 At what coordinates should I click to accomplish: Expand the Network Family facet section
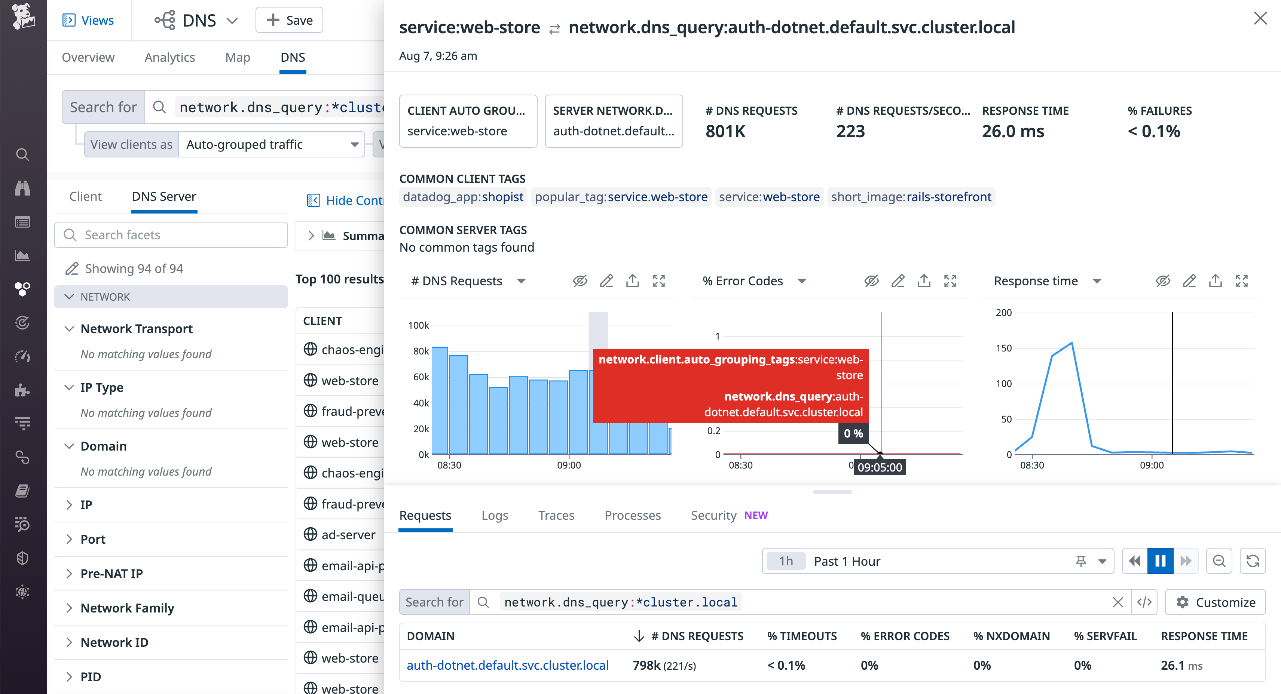point(127,608)
